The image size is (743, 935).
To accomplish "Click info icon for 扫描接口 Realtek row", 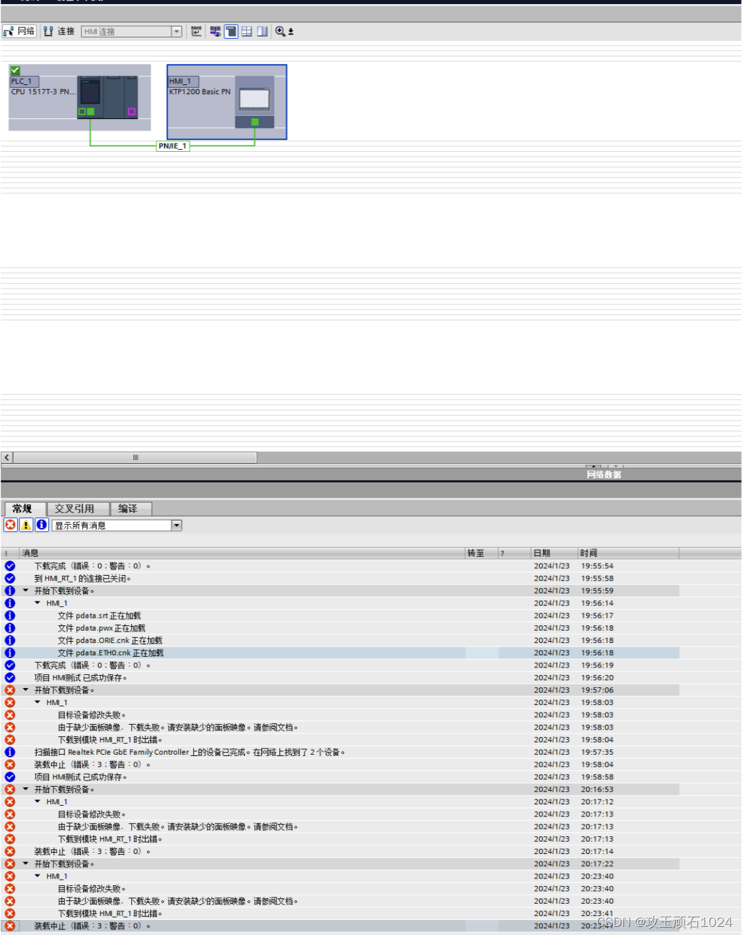I will [x=10, y=752].
